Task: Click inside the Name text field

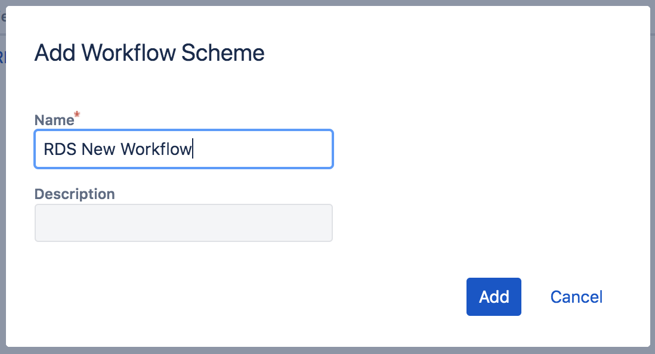Action: [x=183, y=149]
